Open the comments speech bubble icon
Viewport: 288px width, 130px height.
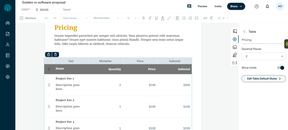tap(189, 6)
